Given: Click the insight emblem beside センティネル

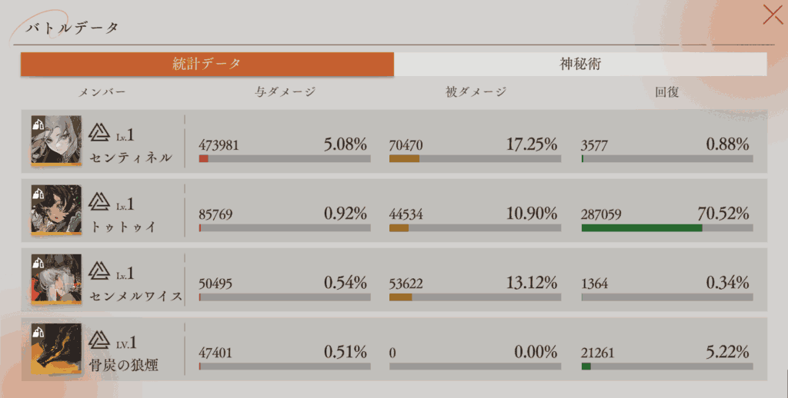Looking at the screenshot, I should click(99, 134).
